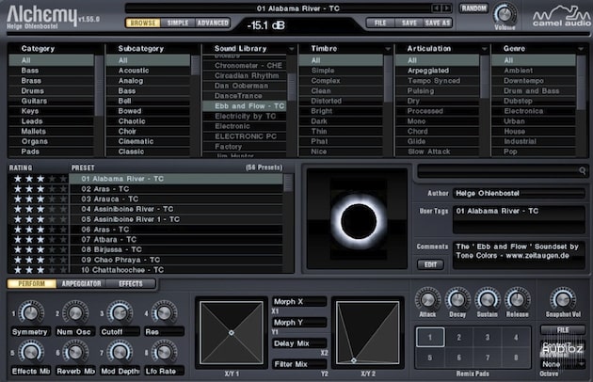
Task: Select remix pad 7
Action: (x=488, y=358)
